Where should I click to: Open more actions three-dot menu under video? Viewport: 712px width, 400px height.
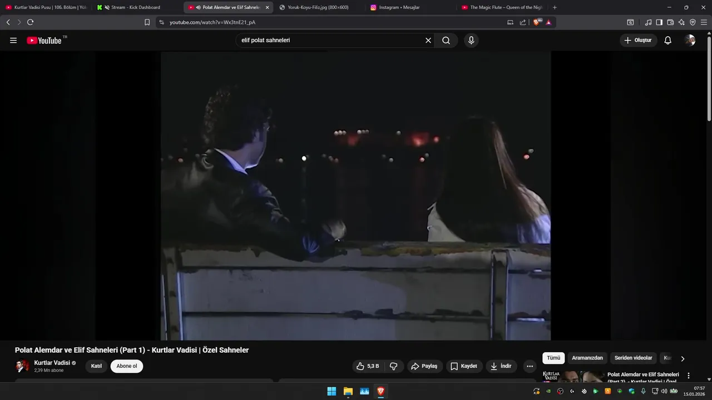click(x=530, y=366)
